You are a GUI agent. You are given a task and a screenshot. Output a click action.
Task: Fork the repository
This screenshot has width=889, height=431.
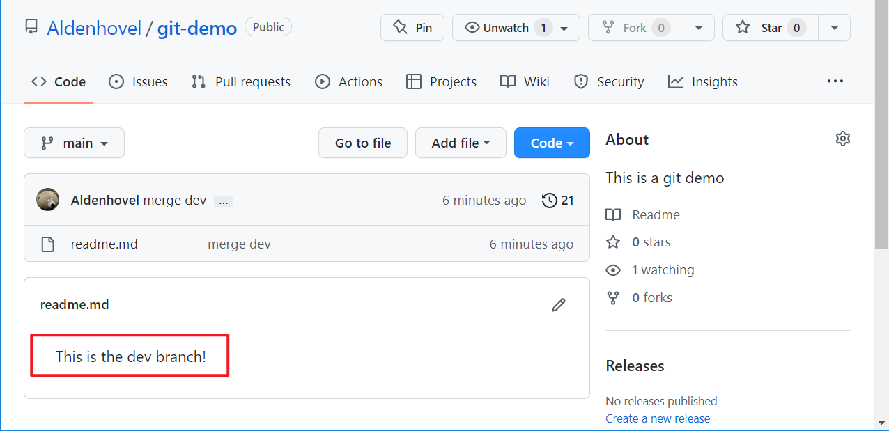click(x=635, y=28)
